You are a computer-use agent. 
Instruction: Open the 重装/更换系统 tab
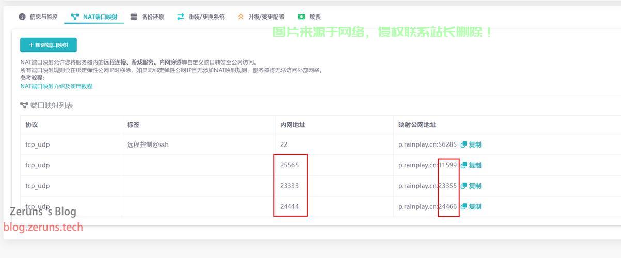pyautogui.click(x=201, y=17)
